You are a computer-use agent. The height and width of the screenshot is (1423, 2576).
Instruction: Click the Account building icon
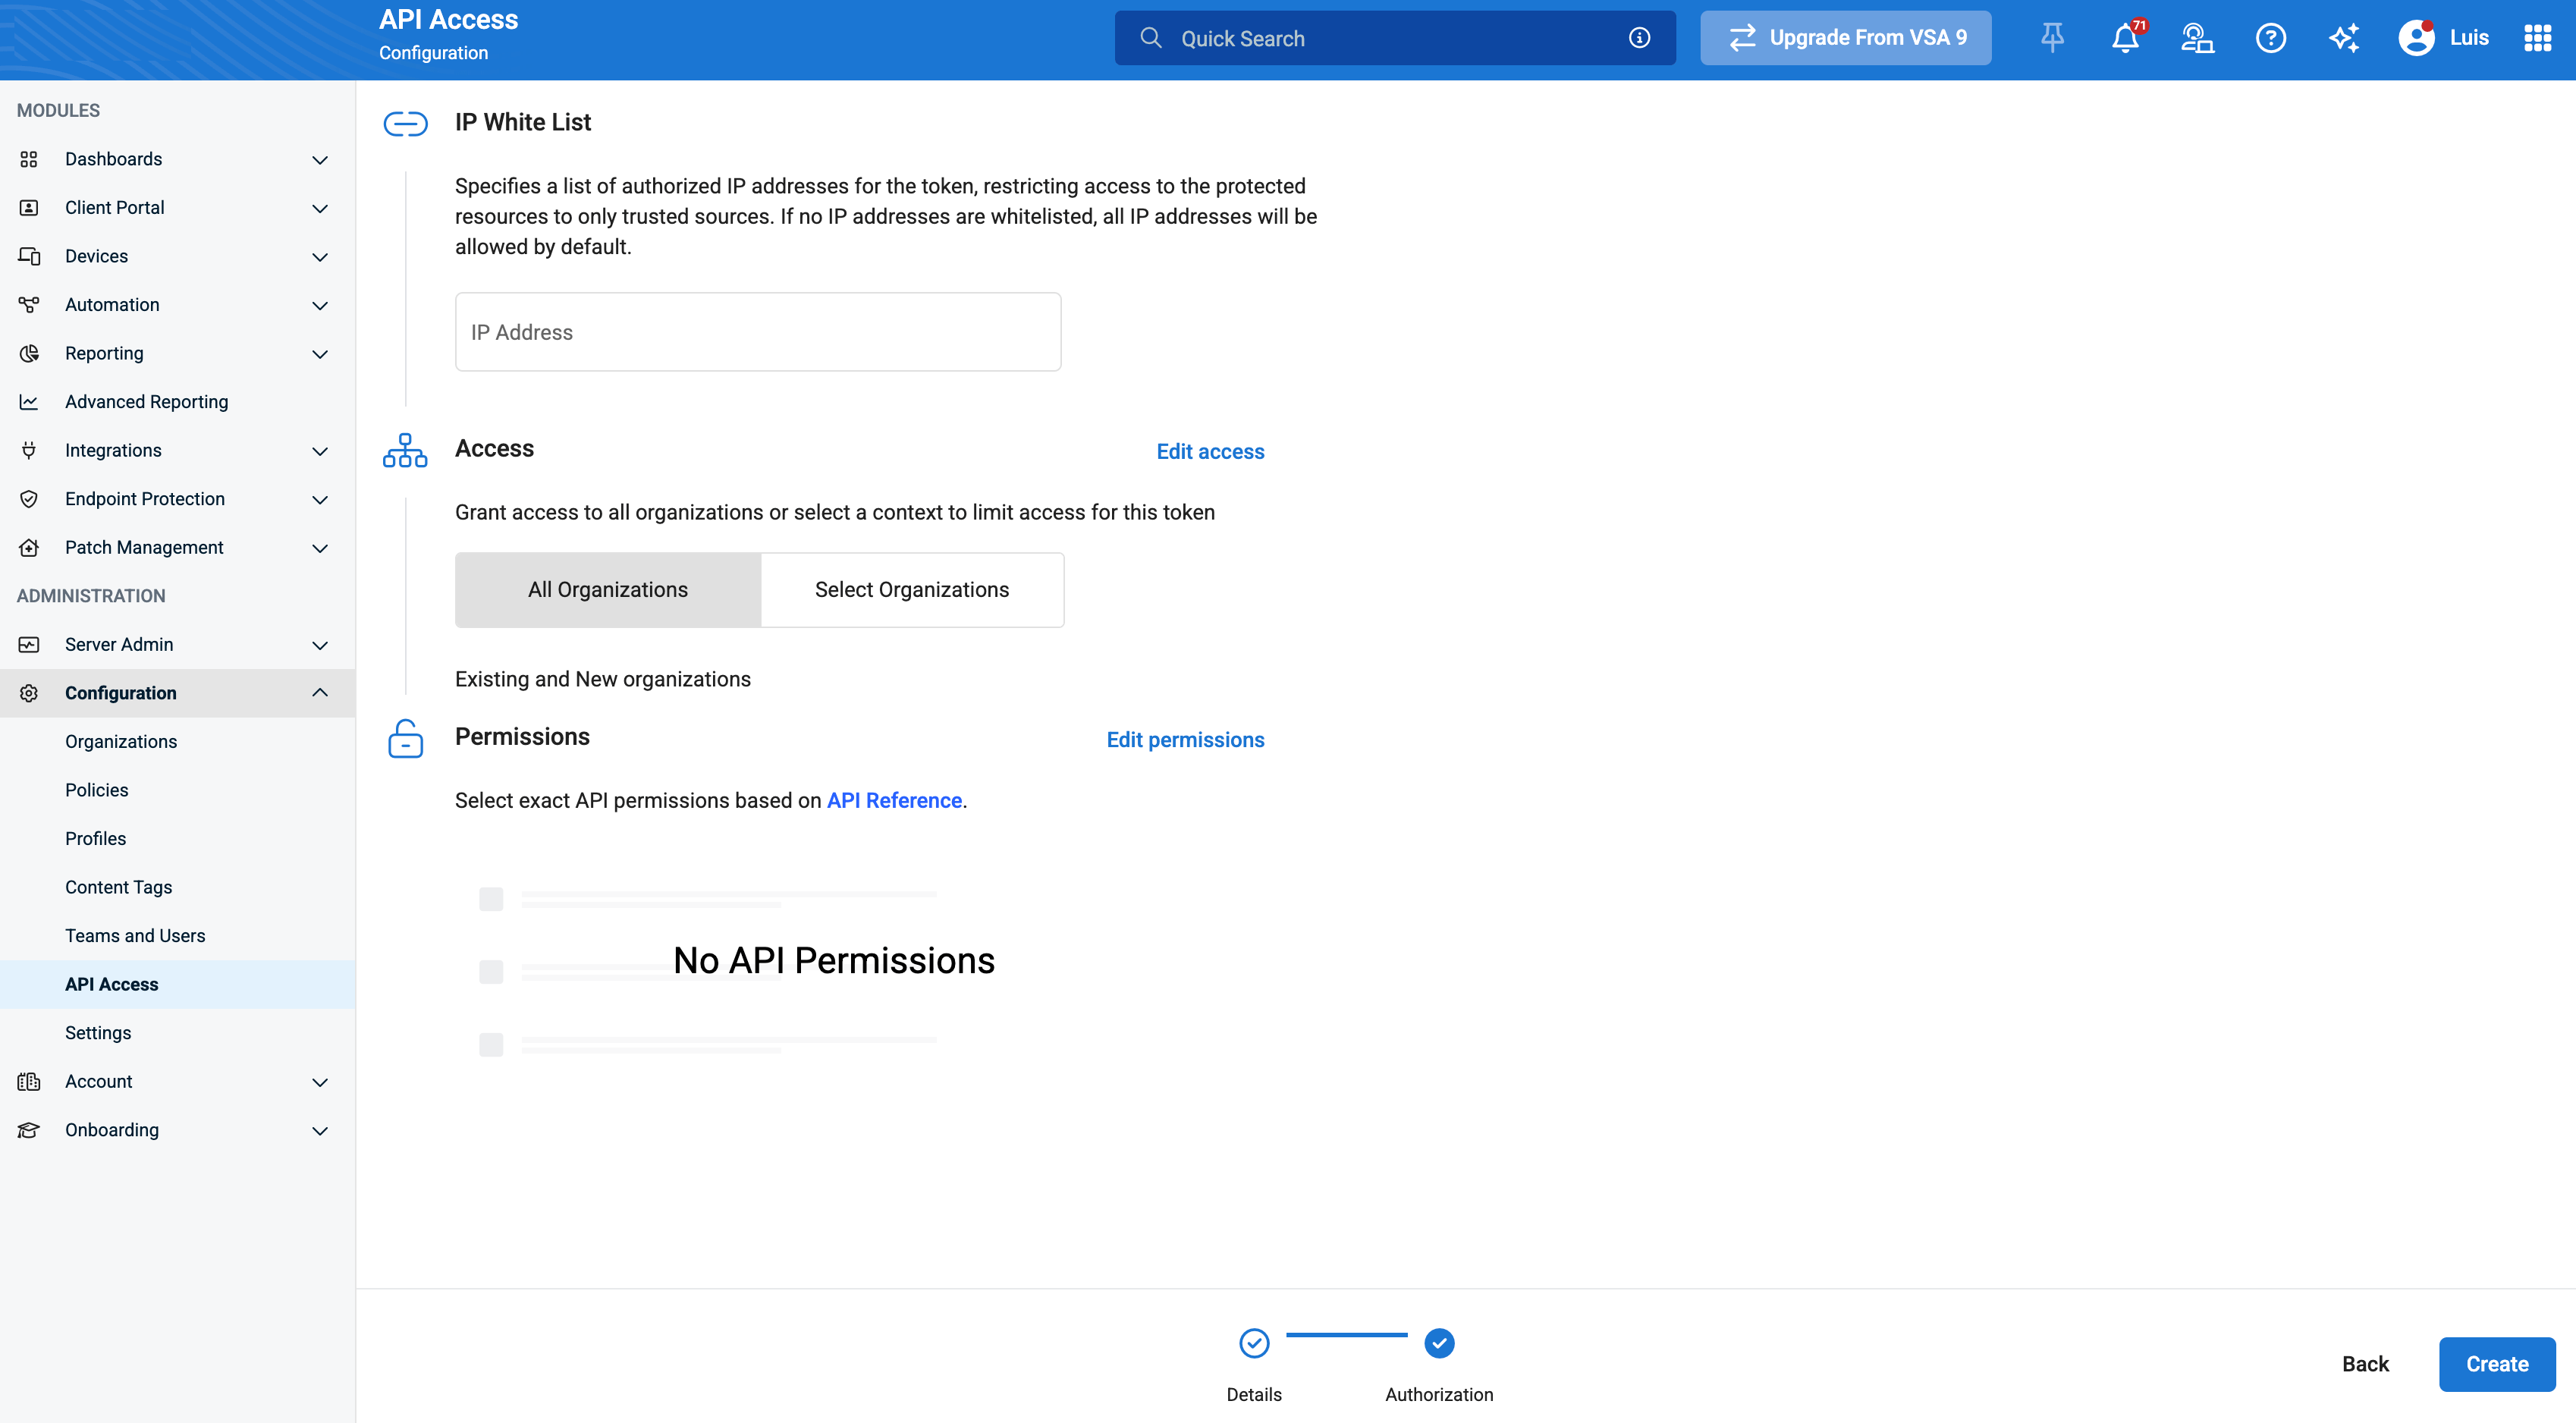tap(29, 1081)
